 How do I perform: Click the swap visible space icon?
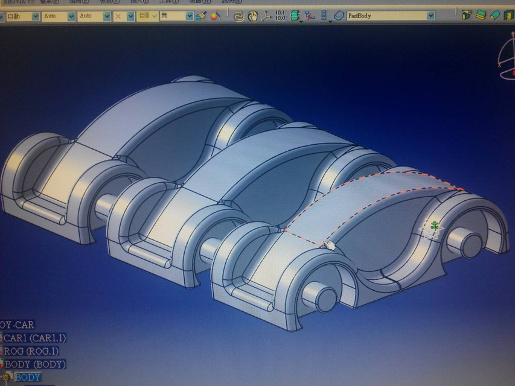click(x=240, y=16)
